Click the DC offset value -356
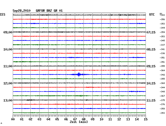This screenshot has width=166, height=126. 162,19
